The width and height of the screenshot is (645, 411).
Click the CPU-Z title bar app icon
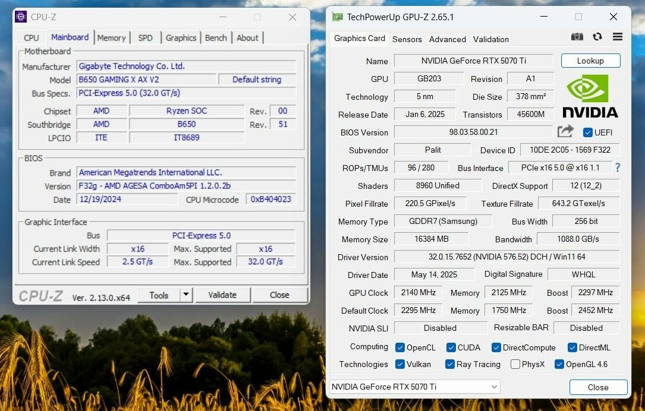(x=21, y=17)
